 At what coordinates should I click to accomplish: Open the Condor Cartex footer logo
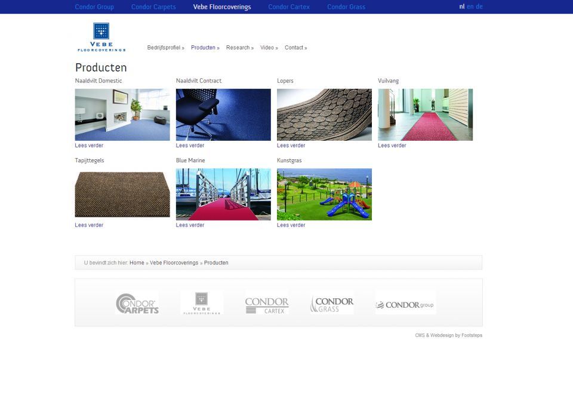point(267,303)
